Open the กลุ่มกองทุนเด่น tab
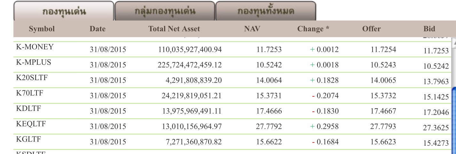The image size is (456, 154). coord(165,11)
